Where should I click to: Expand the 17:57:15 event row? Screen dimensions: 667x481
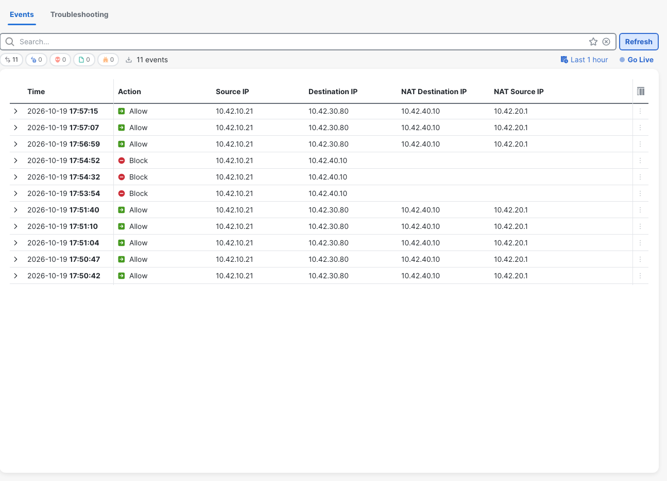(16, 111)
